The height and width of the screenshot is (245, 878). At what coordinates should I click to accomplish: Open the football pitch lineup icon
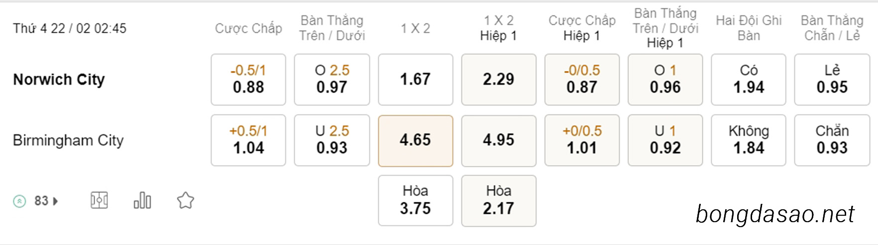click(99, 200)
